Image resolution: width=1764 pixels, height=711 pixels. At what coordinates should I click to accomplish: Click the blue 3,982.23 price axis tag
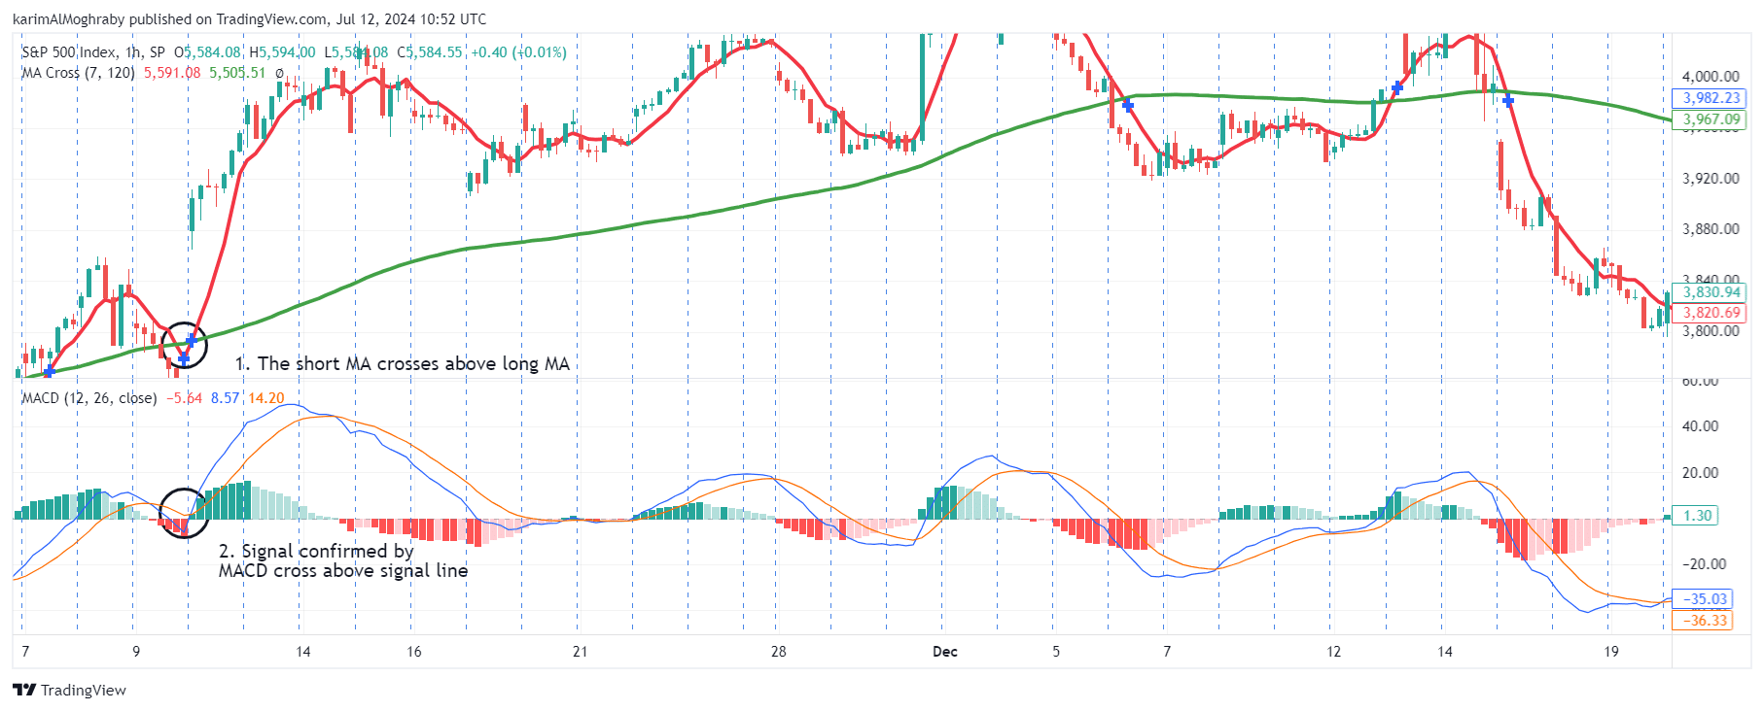1711,98
